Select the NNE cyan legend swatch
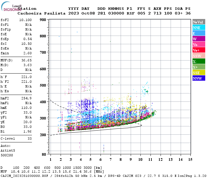The image size is (207, 178). click(199, 28)
